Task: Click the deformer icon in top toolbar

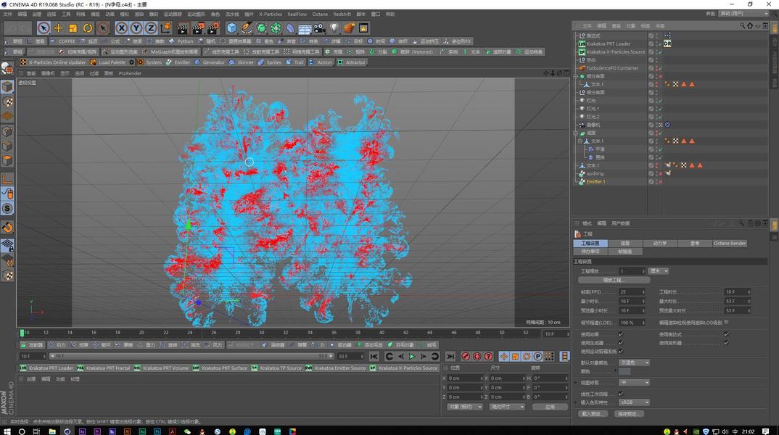Action: [291, 28]
